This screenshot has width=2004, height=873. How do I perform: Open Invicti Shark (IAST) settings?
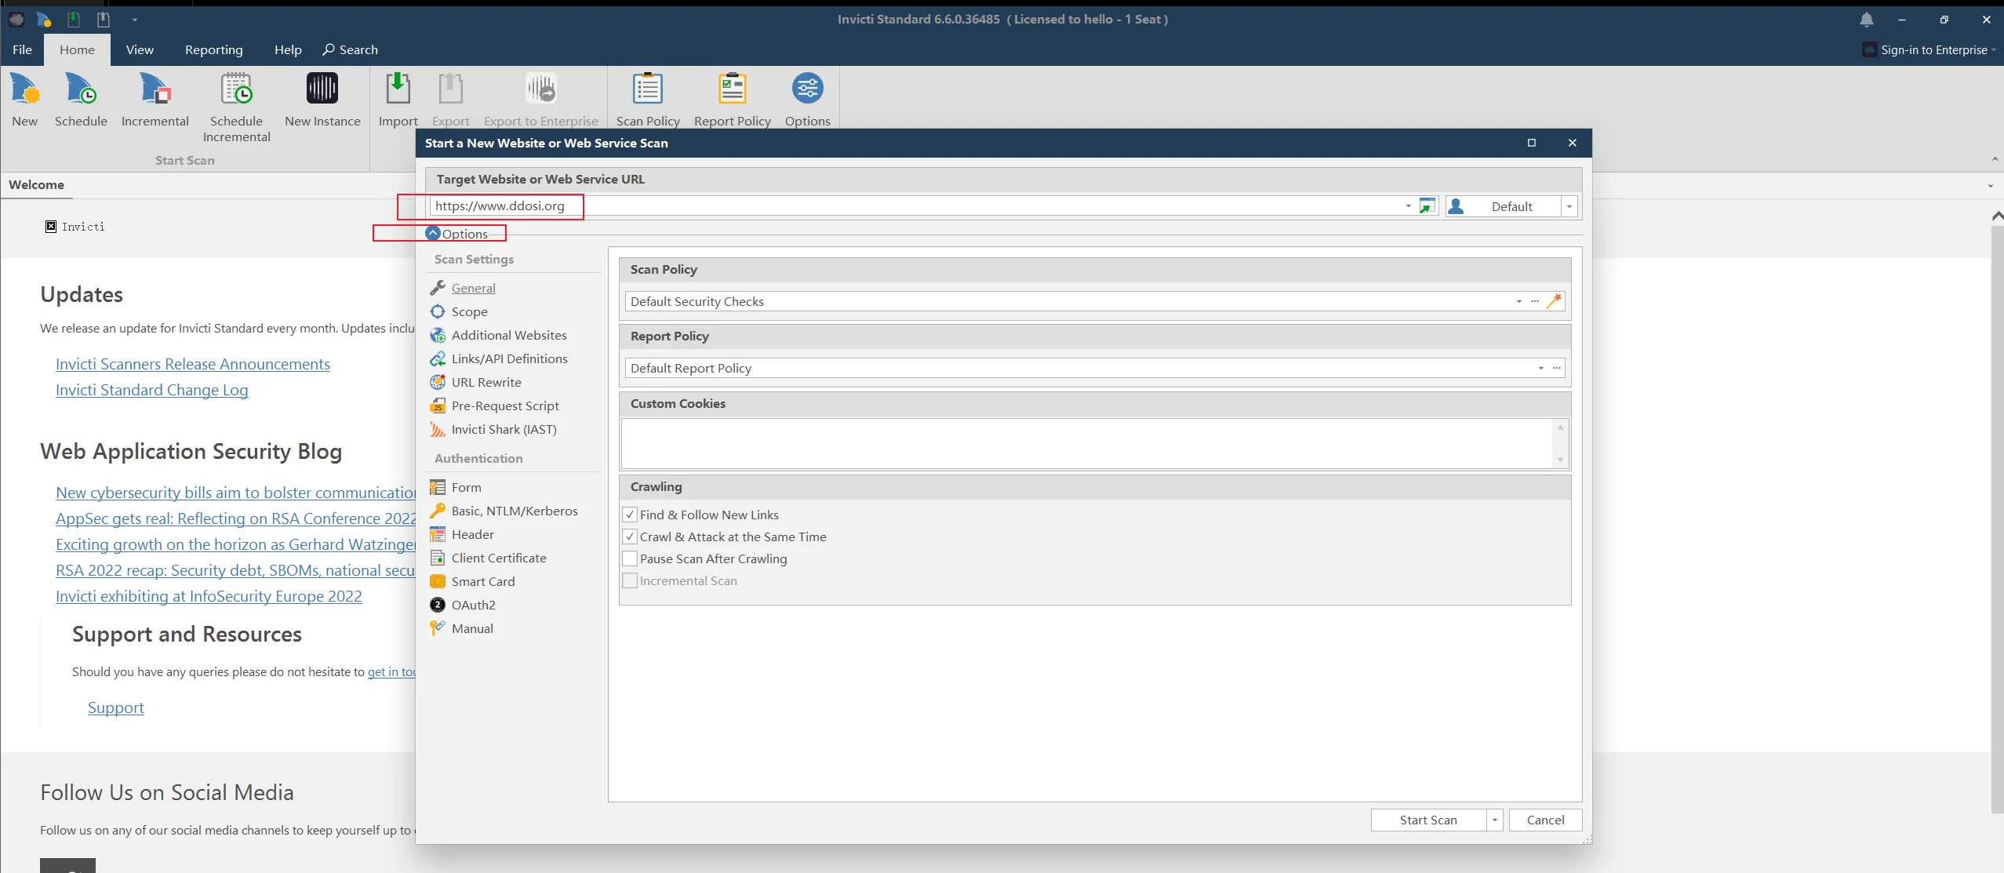(x=504, y=429)
